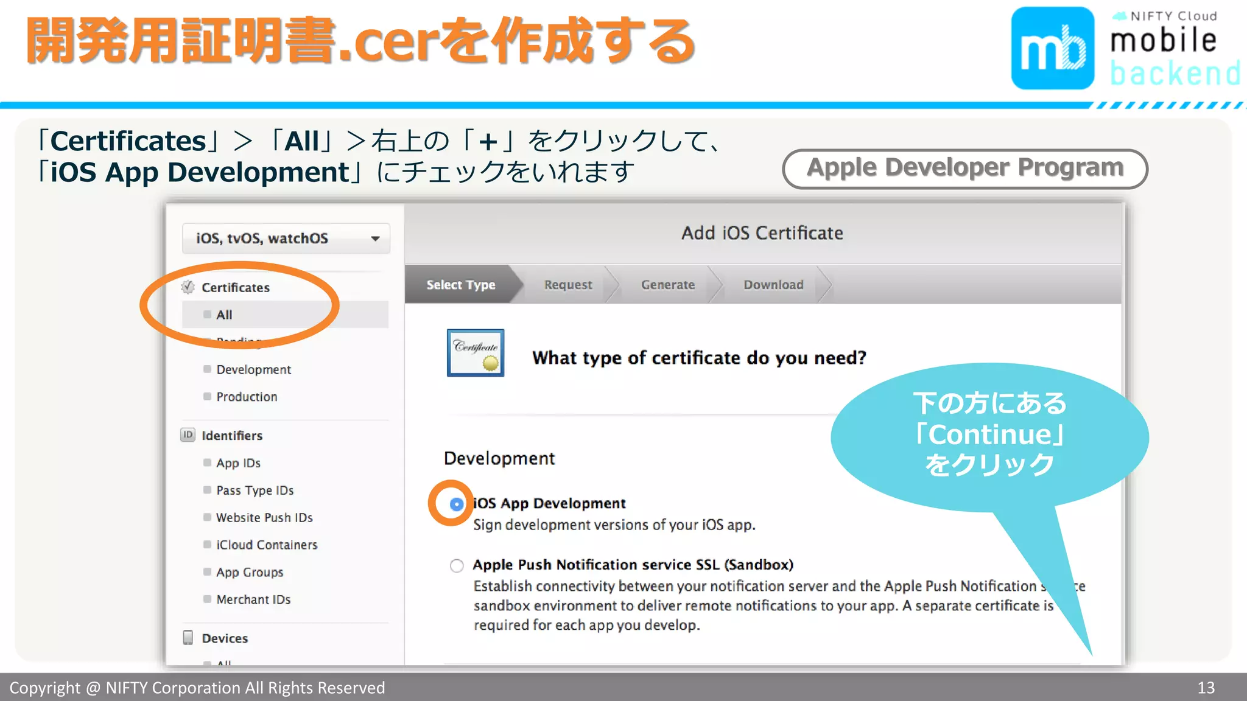1247x701 pixels.
Task: Click the bullet icon beside Development
Action: click(208, 369)
